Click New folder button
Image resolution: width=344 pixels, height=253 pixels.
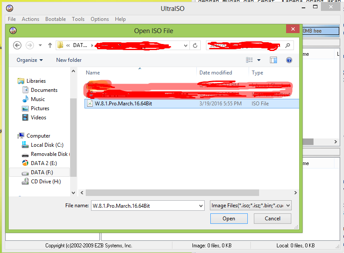point(69,60)
